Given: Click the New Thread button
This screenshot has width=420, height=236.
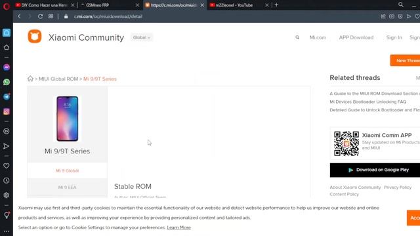Looking at the screenshot, I should pyautogui.click(x=405, y=60).
